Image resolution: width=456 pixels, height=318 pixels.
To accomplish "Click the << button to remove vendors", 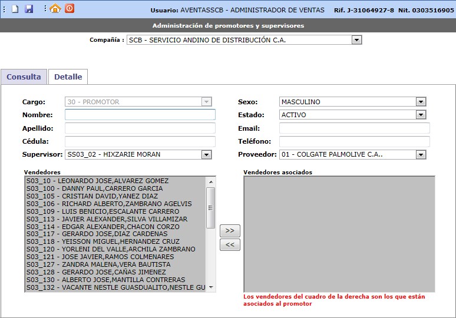I will (x=230, y=245).
